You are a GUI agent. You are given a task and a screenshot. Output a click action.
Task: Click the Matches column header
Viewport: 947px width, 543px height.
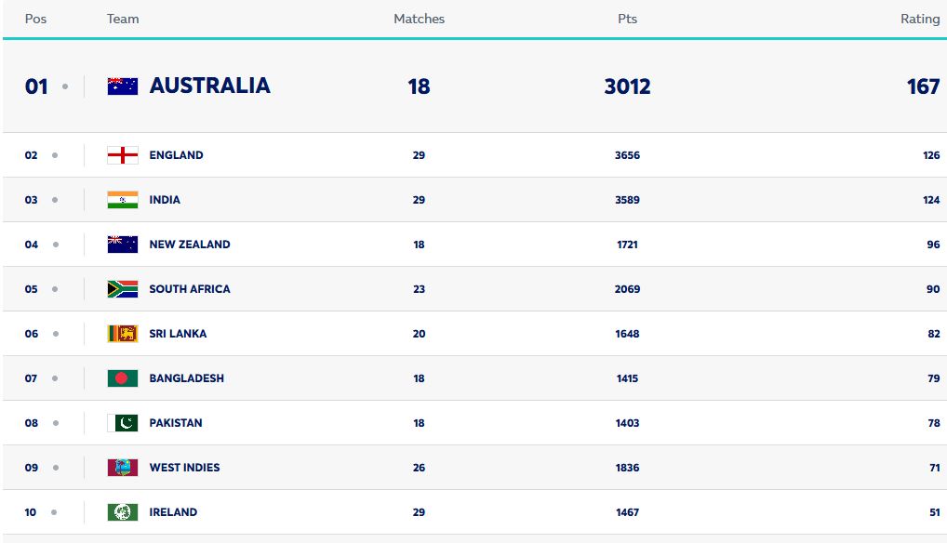(419, 19)
